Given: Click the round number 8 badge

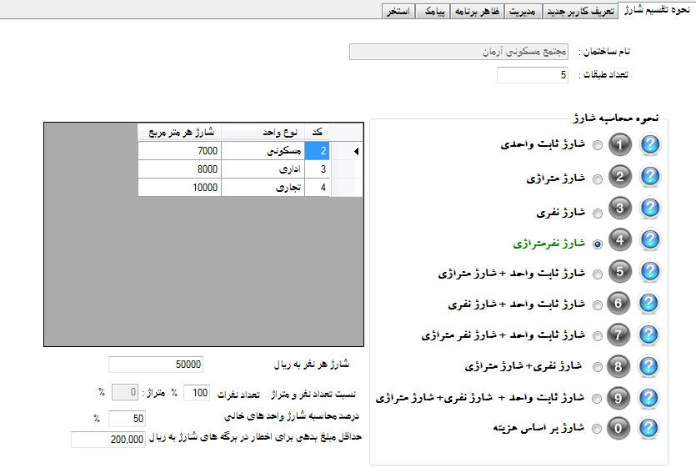Looking at the screenshot, I should 618,365.
